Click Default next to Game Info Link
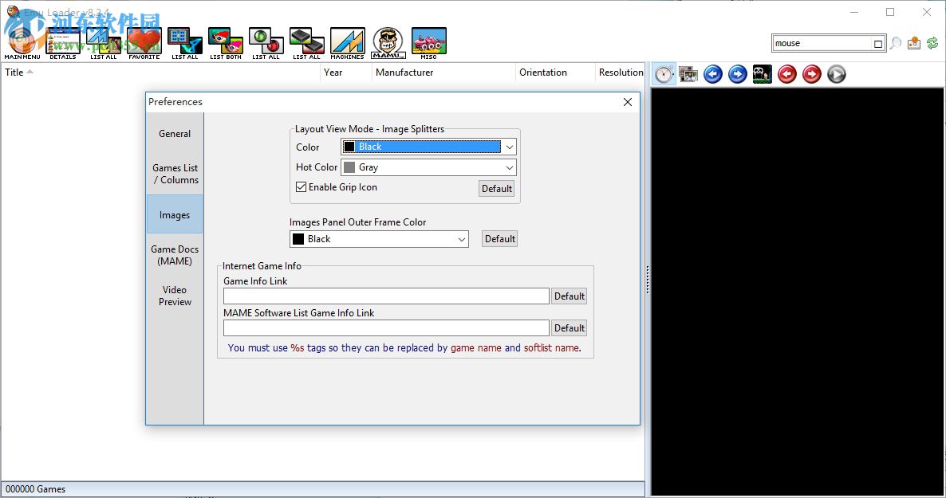This screenshot has height=498, width=946. tap(569, 296)
